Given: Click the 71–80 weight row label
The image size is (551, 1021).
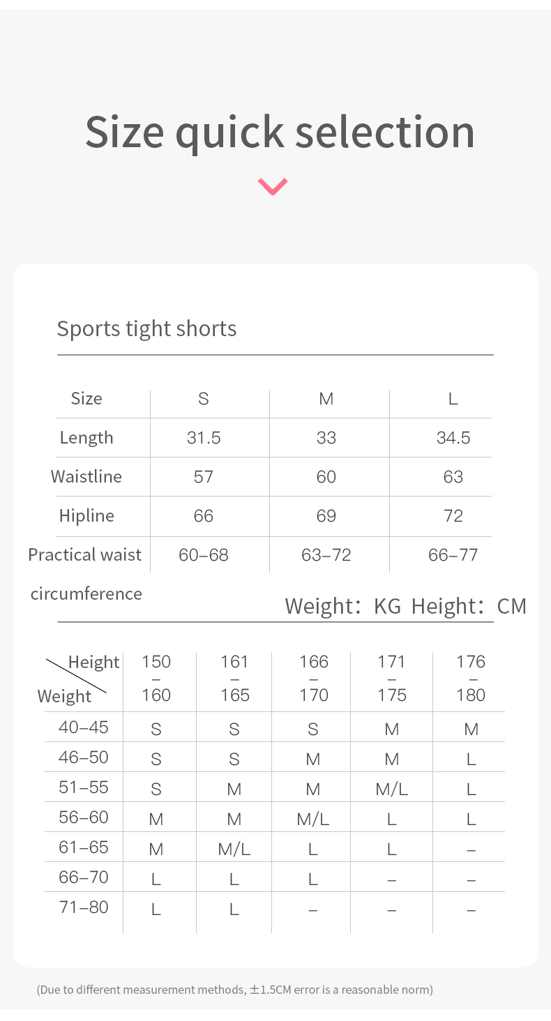Looking at the screenshot, I should (x=84, y=907).
